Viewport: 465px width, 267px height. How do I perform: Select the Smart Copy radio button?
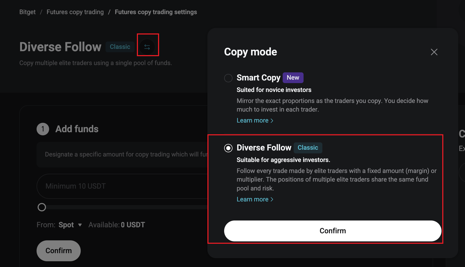228,78
